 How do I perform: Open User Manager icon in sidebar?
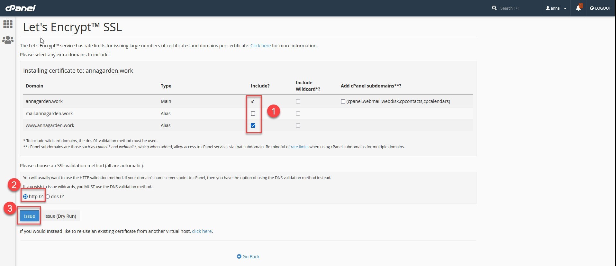[8, 40]
